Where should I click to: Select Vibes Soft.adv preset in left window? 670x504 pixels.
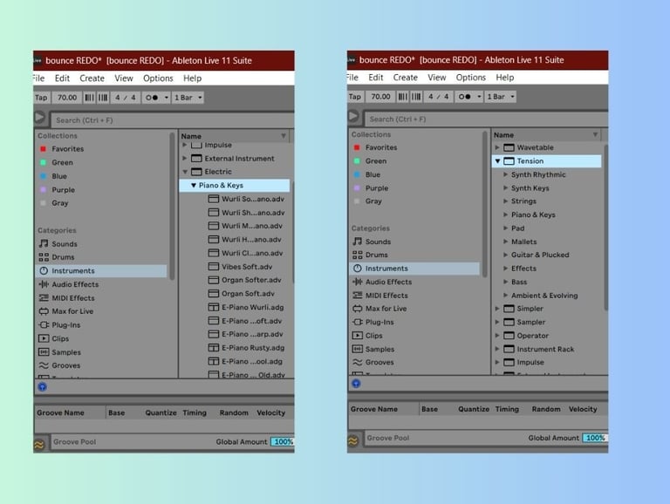(x=240, y=267)
